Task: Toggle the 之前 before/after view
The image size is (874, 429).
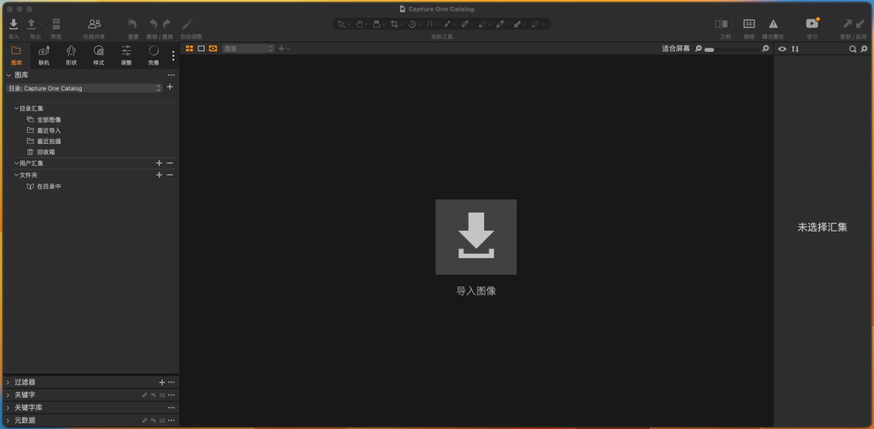Action: (x=722, y=24)
